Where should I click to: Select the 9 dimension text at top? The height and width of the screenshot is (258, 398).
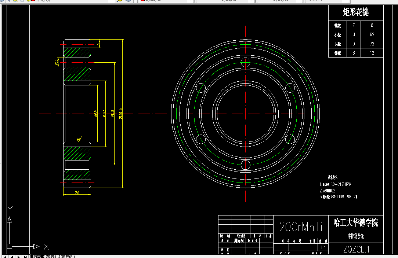(98, 44)
